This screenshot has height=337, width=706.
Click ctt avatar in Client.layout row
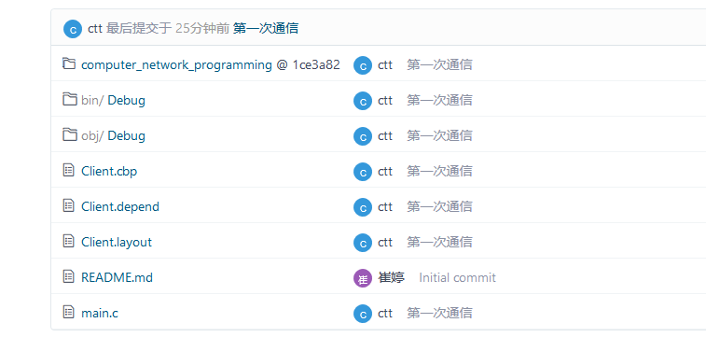click(363, 244)
